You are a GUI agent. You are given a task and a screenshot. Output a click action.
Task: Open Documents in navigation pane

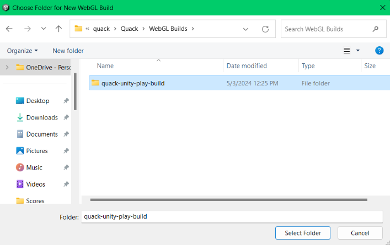(37, 134)
